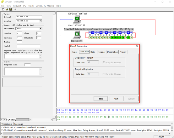Switch to the Rate tab
Image resolution: width=174 pixels, height=138 pixels.
(x=93, y=52)
